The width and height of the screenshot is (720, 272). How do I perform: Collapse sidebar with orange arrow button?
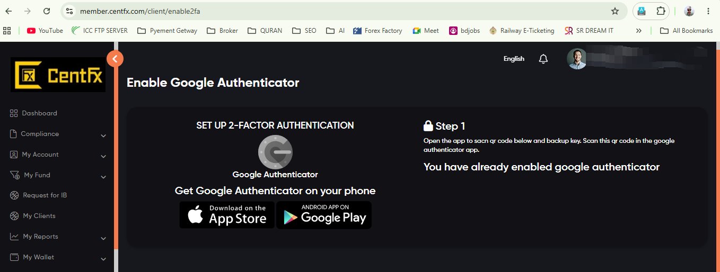(x=115, y=58)
